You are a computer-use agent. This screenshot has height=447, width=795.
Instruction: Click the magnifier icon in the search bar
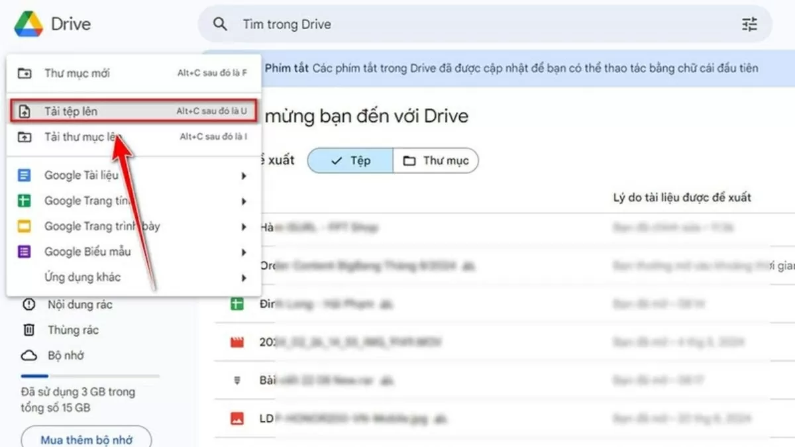point(219,25)
